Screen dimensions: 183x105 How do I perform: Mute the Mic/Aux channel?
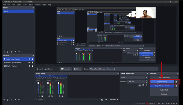click(x=49, y=96)
